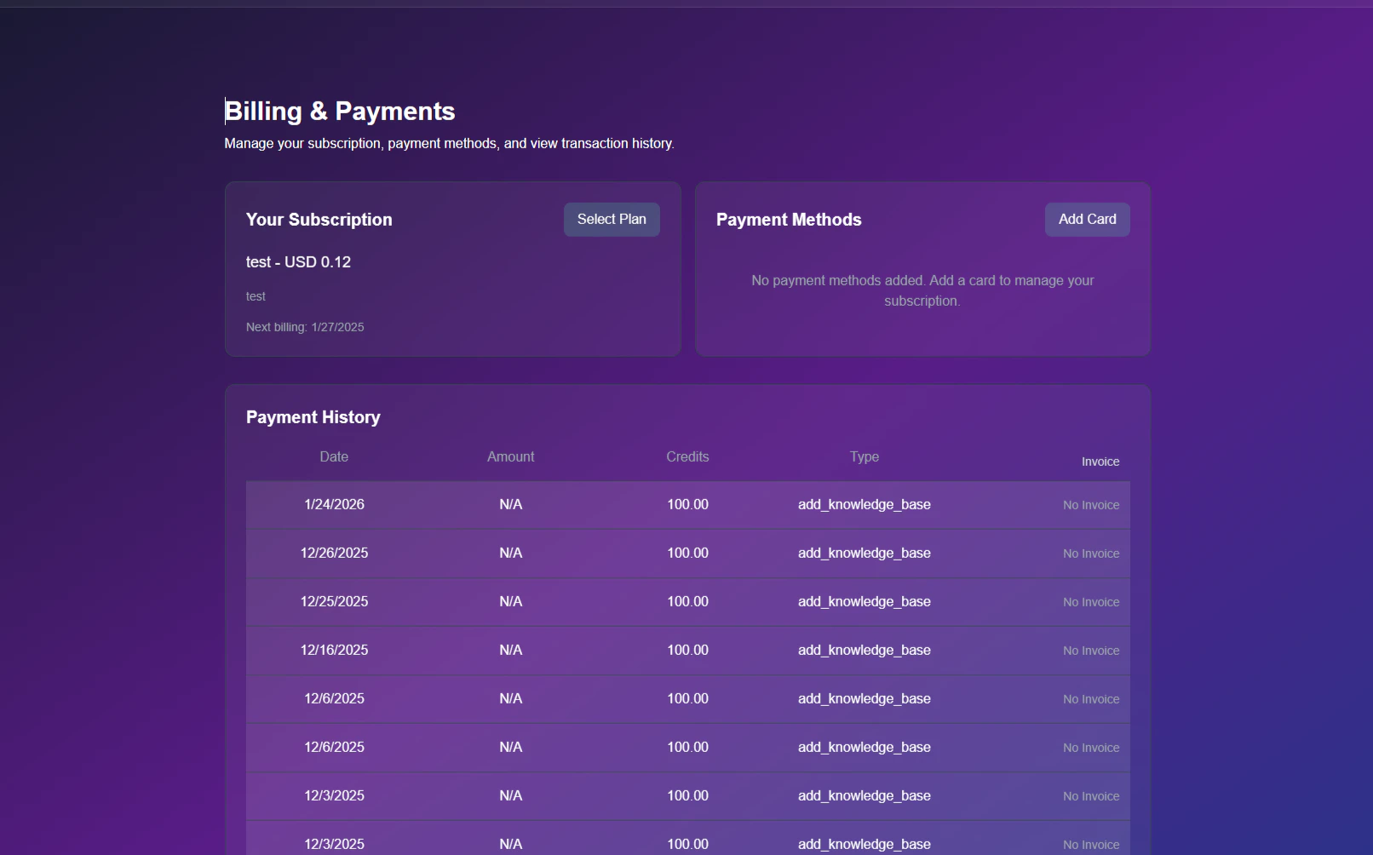Click the Add Card button
1373x855 pixels.
click(x=1087, y=219)
